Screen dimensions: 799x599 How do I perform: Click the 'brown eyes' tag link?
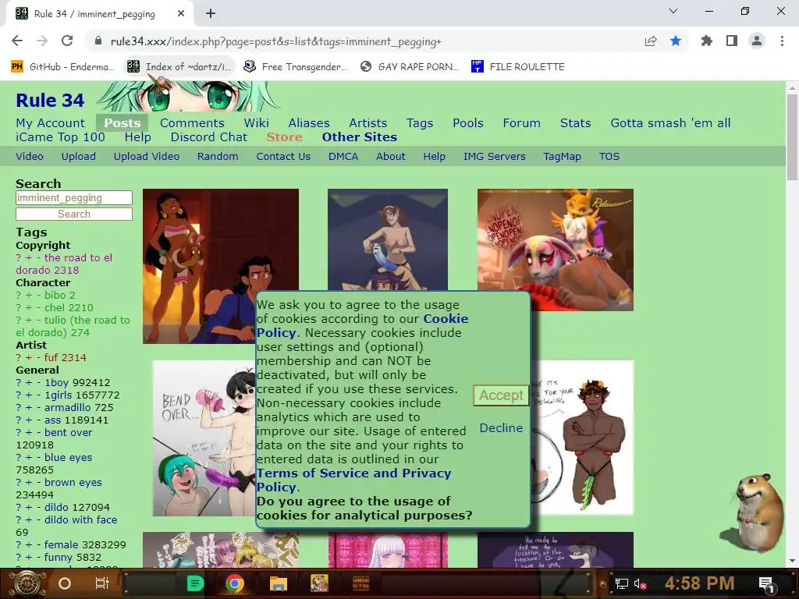coord(73,482)
